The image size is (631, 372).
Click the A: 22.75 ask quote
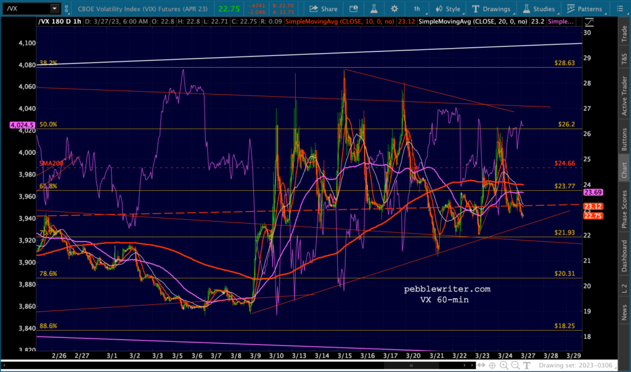(x=283, y=12)
